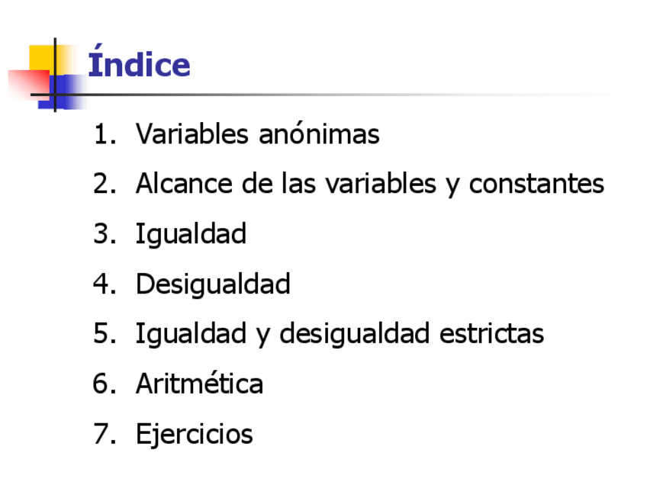Click the list number "3."
The image size is (647, 485).
point(105,233)
